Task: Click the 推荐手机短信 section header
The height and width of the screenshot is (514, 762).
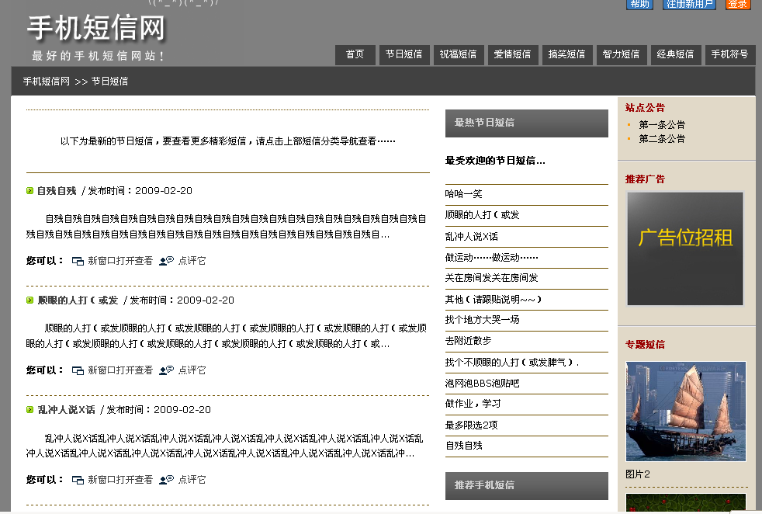Action: point(527,486)
